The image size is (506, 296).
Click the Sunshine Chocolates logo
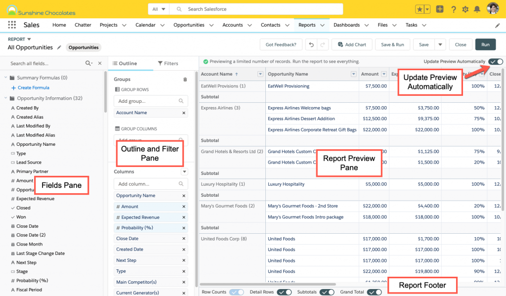point(41,11)
